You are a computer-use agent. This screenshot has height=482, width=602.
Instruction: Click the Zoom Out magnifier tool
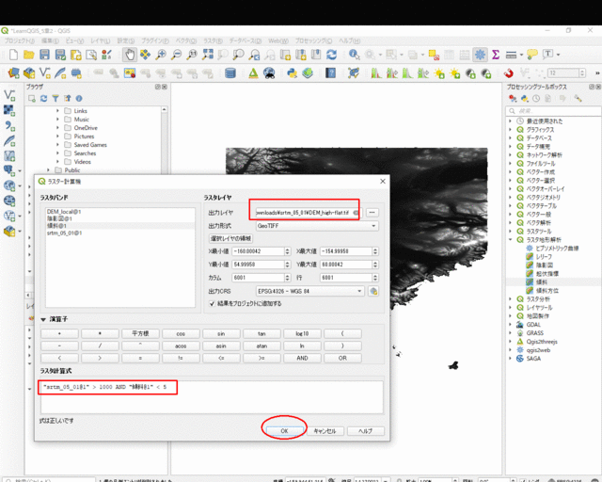pyautogui.click(x=176, y=55)
